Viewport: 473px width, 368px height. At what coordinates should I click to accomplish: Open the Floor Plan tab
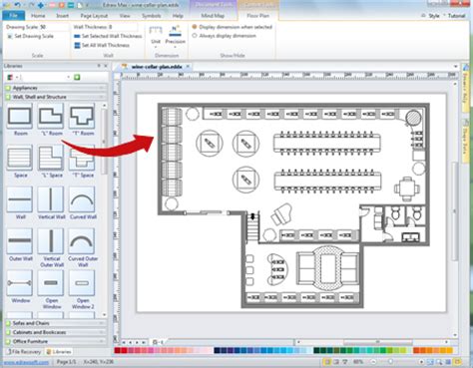(x=258, y=16)
